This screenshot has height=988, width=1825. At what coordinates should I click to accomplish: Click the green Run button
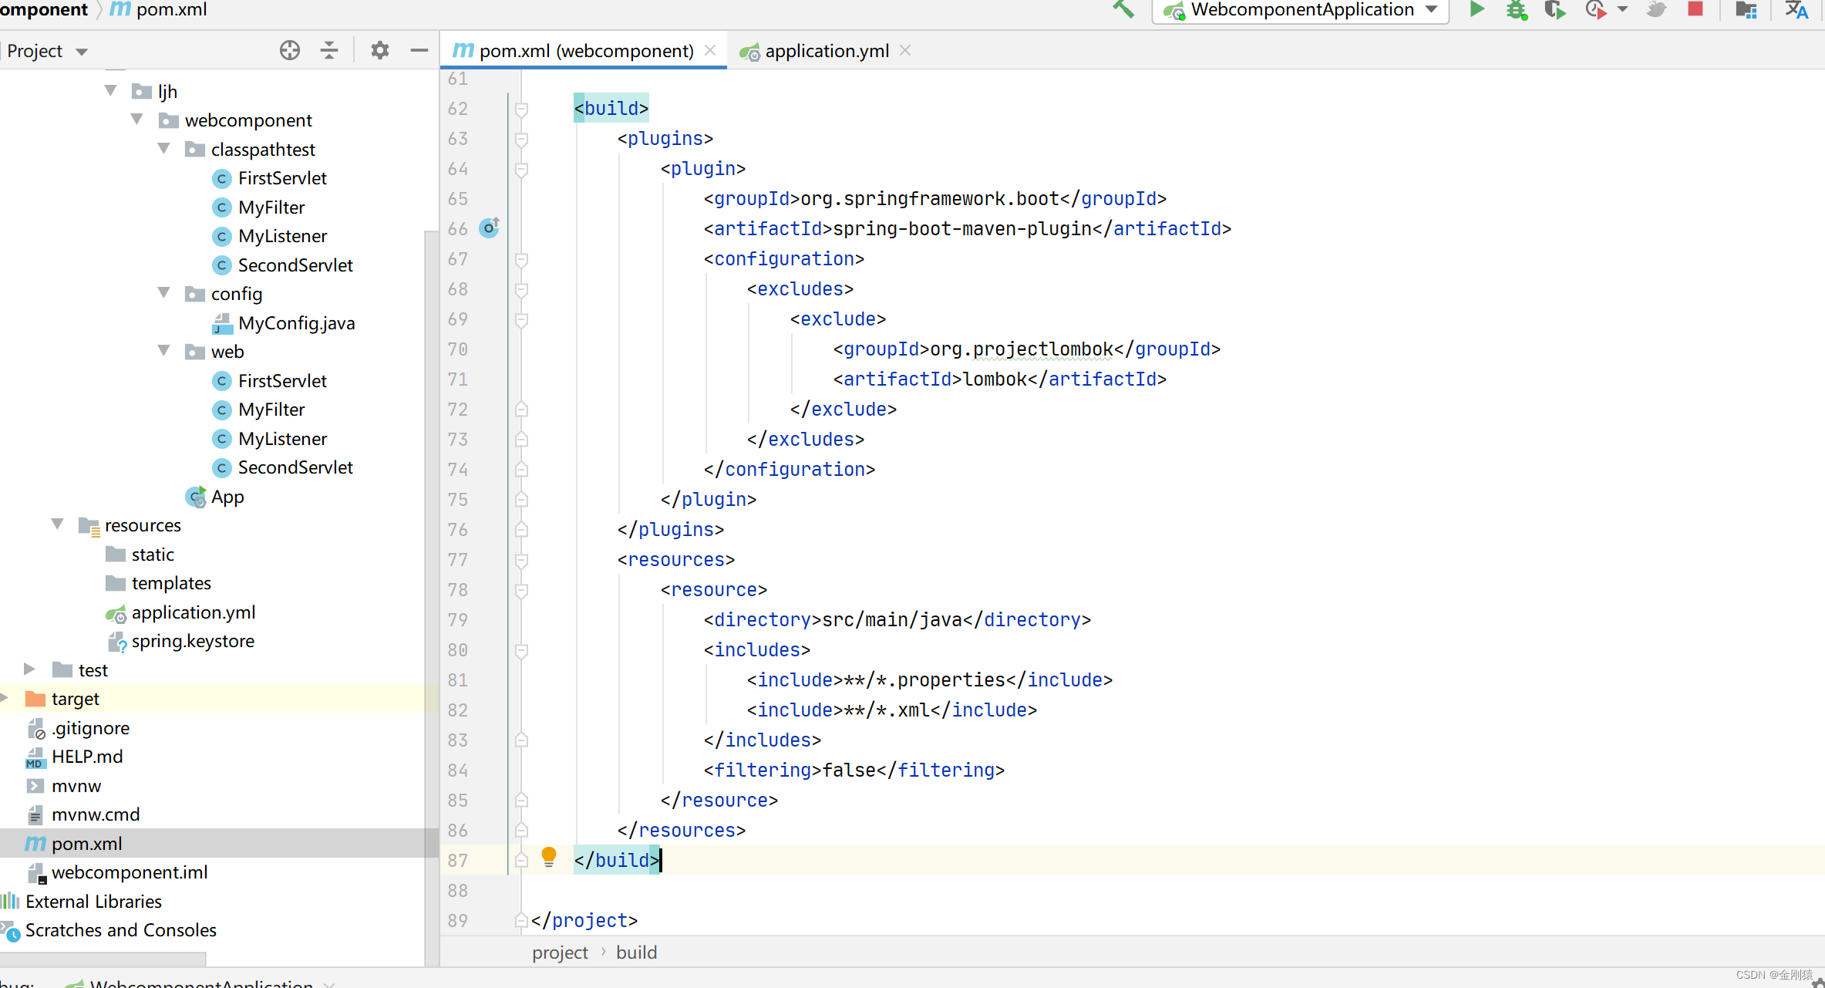[1476, 10]
